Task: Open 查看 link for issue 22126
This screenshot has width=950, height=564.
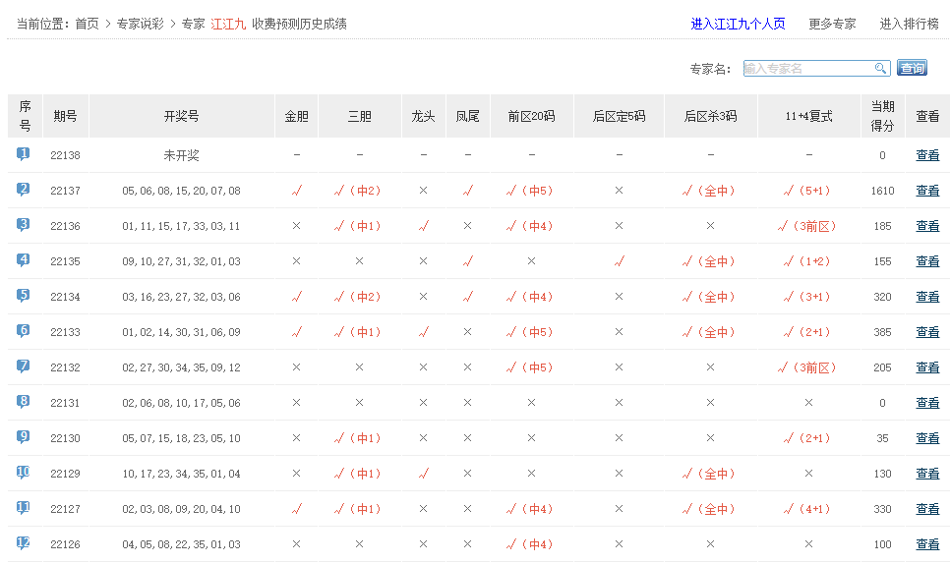Action: pos(927,544)
